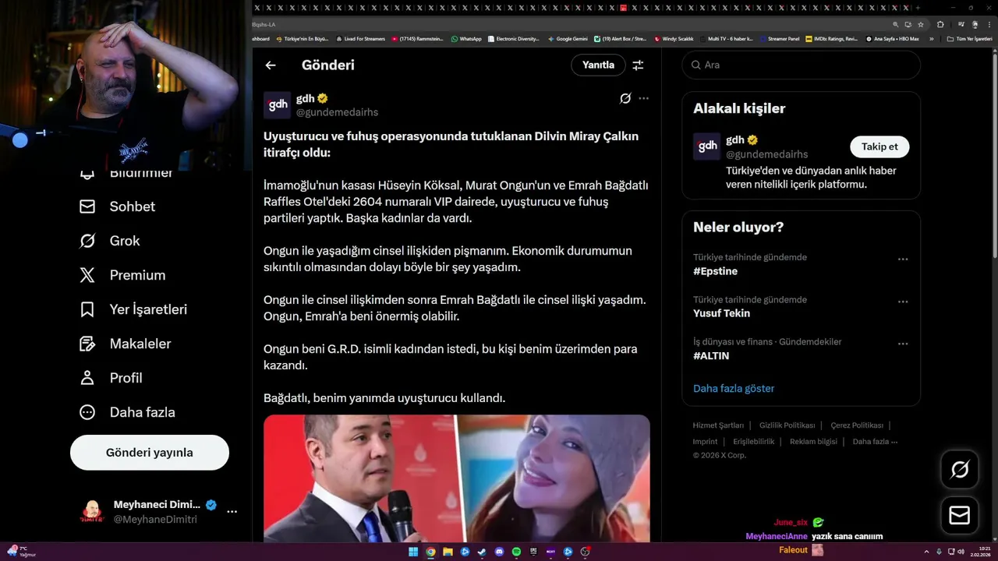Open the Rammstein YouTube bookmark

click(418, 38)
